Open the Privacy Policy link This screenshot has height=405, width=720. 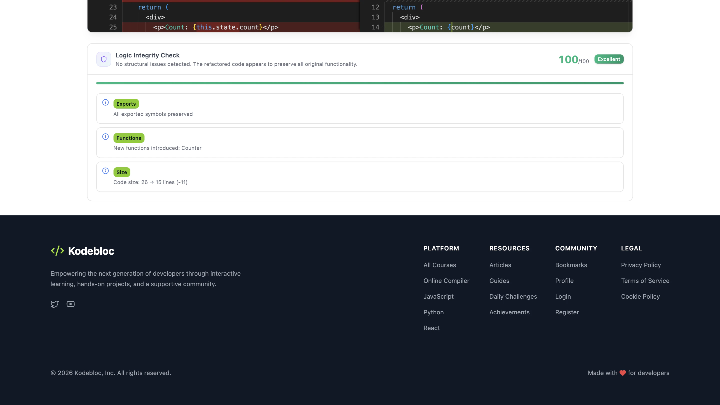click(640, 265)
